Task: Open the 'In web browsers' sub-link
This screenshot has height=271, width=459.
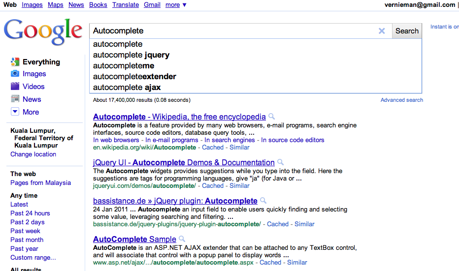Action: pos(116,140)
